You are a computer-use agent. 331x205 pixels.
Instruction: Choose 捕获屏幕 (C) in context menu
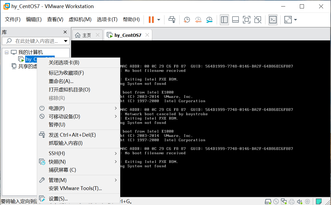[x=79, y=170]
